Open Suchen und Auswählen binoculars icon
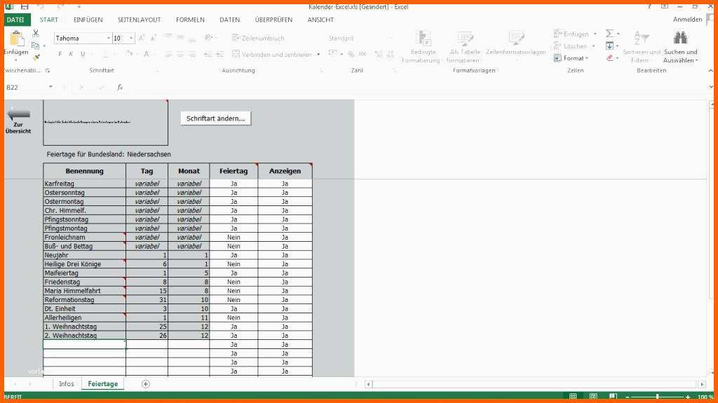The width and height of the screenshot is (718, 403). 680,39
